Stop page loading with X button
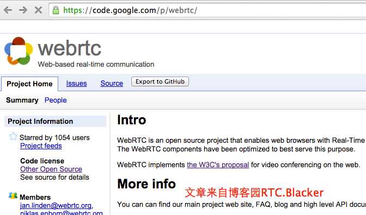This screenshot has height=215, width=366. tap(38, 10)
